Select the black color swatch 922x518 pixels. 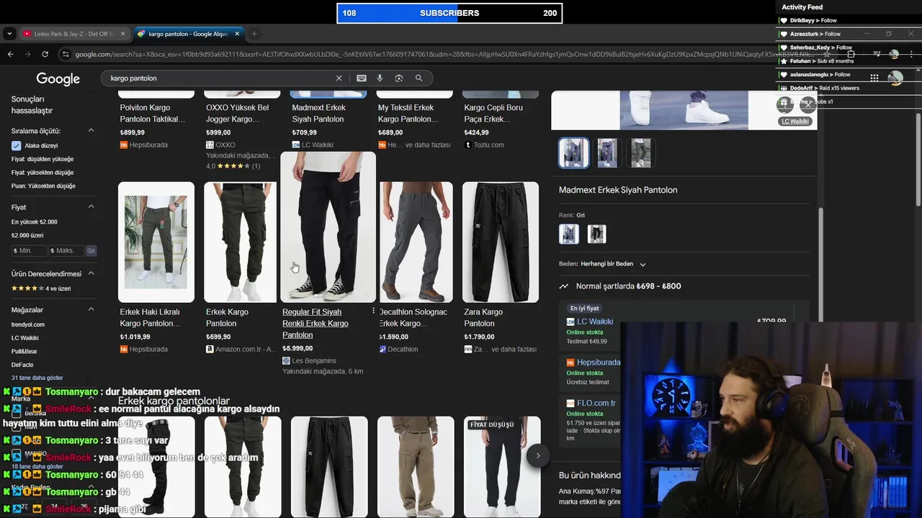coord(596,234)
